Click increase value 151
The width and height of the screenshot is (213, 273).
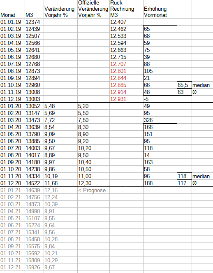pyautogui.click(x=160, y=134)
